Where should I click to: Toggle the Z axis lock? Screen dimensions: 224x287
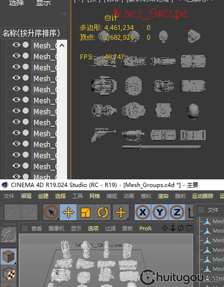click(x=177, y=212)
